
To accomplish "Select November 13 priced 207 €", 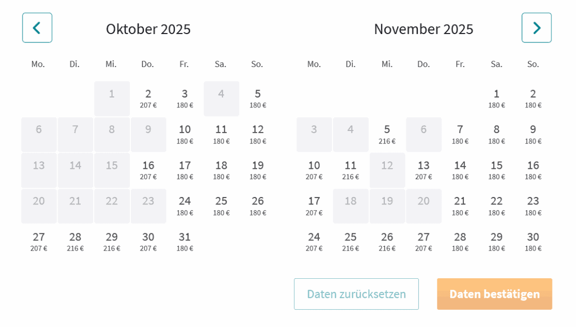I will (424, 170).
